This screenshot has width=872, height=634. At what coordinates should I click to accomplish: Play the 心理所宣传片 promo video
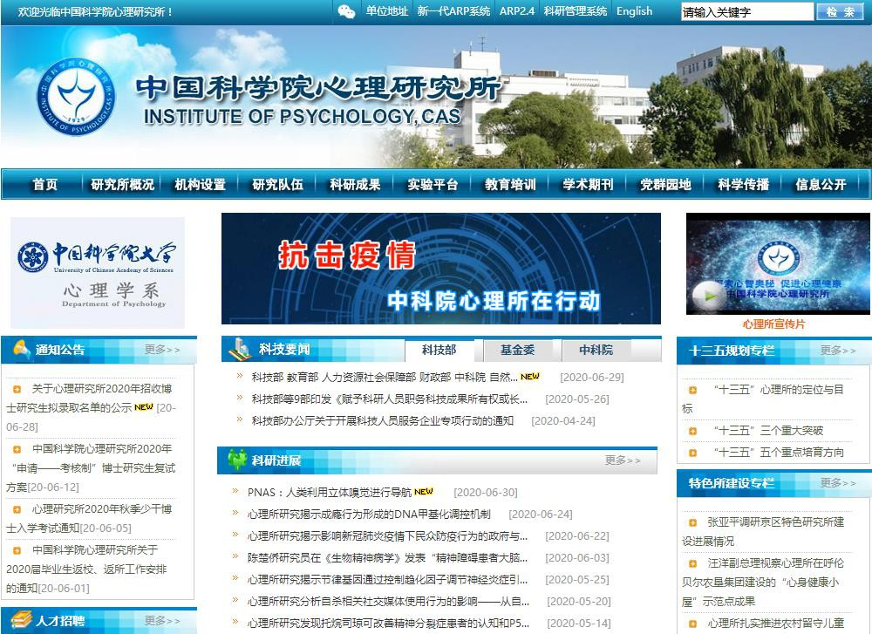point(709,296)
